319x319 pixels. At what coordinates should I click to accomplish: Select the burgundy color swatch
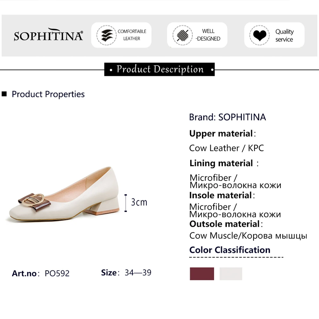click(x=202, y=274)
